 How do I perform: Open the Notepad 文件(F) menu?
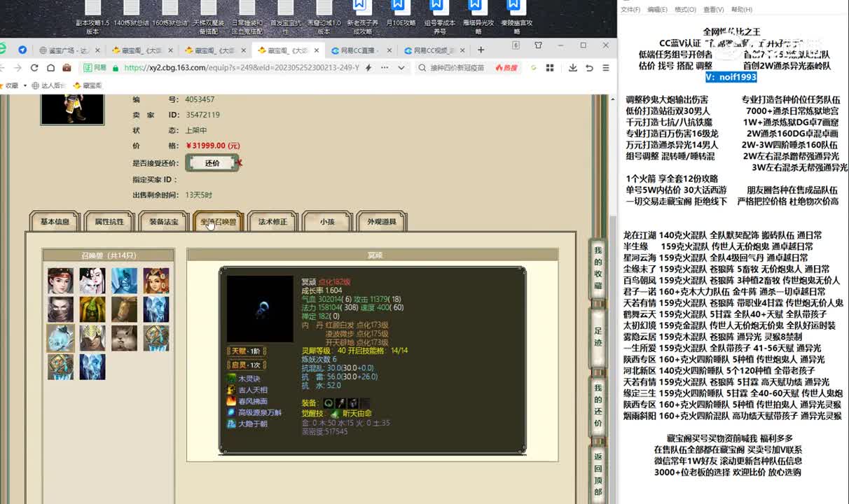(630, 10)
